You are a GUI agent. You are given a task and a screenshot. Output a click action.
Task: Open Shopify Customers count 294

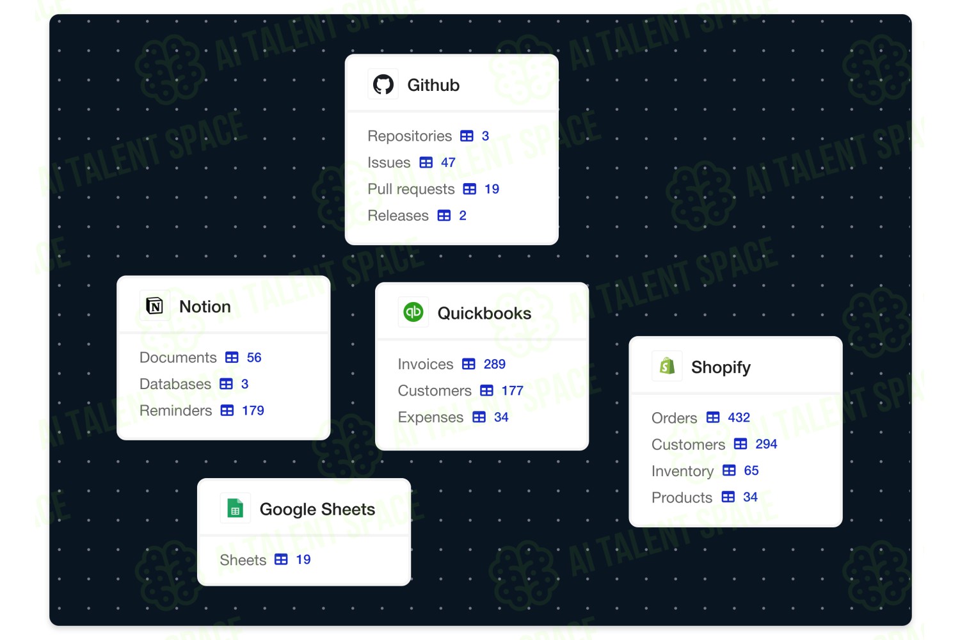click(766, 444)
